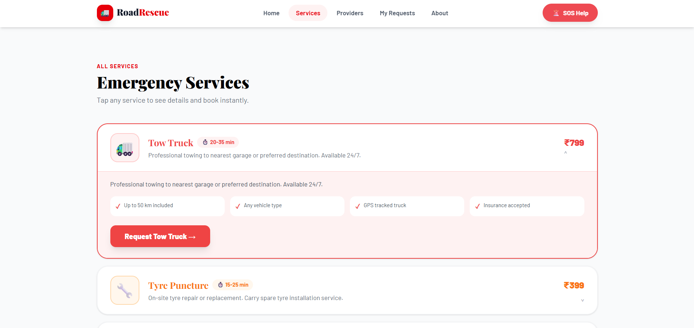Viewport: 694px width, 328px height.
Task: Click the siren icon in SOS Help
Action: coord(556,13)
